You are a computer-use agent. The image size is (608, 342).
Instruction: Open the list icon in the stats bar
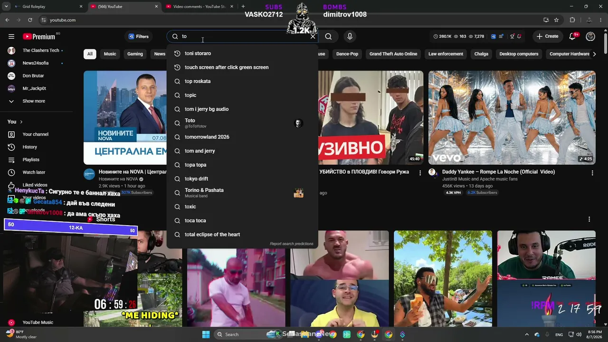[x=501, y=37]
